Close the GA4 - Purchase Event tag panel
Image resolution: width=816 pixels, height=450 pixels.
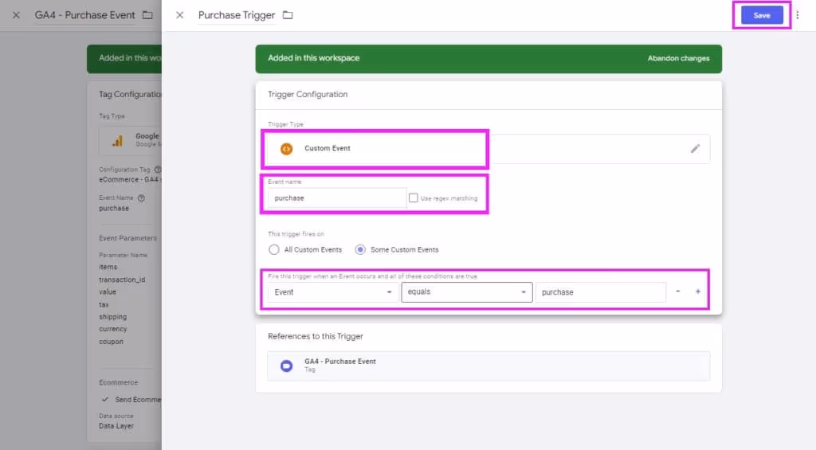16,15
